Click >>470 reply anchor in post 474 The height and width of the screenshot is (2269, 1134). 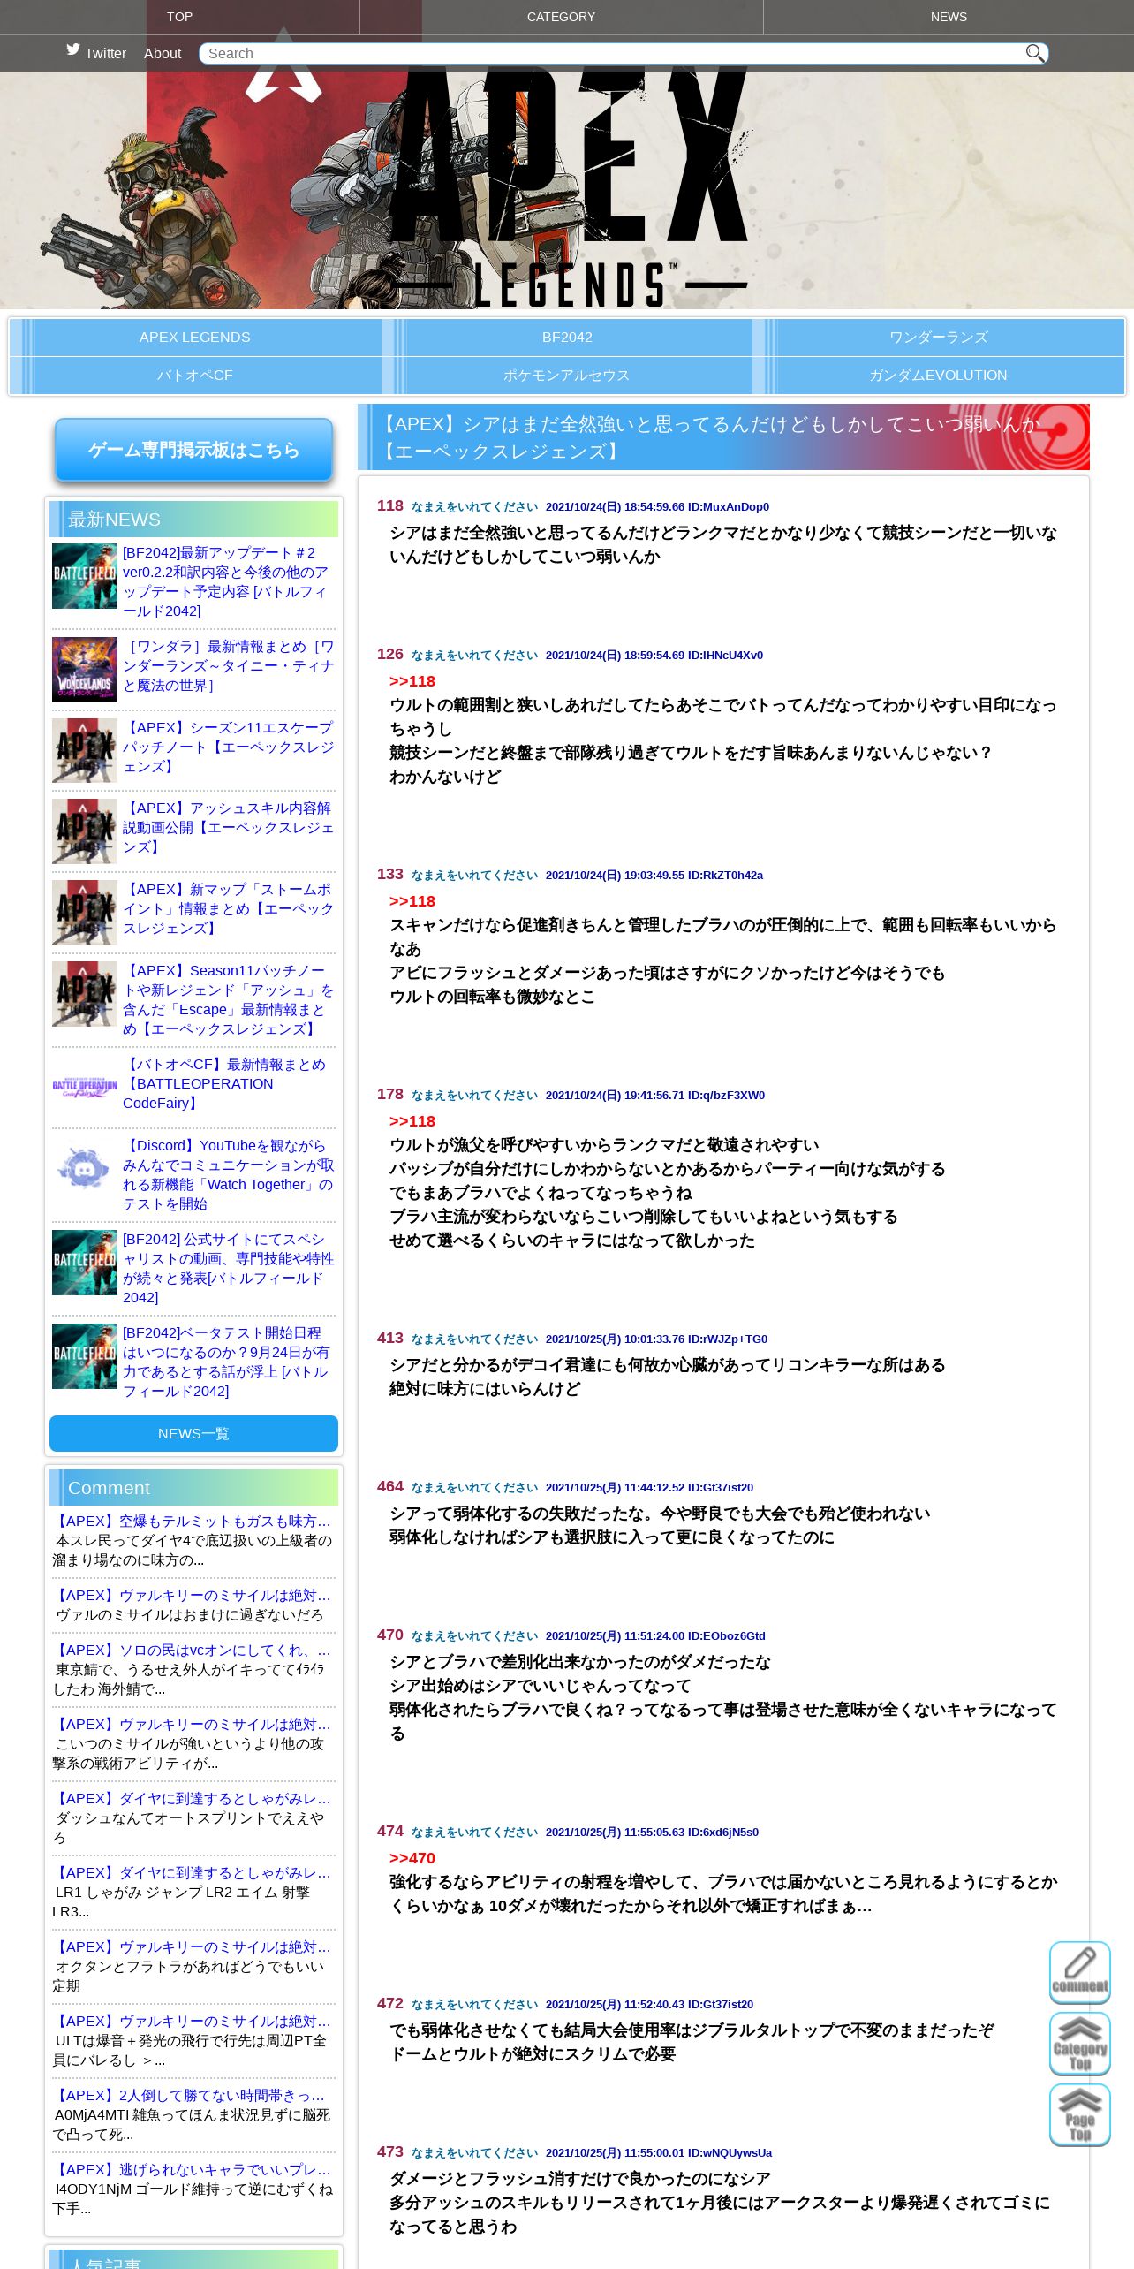coord(412,1858)
